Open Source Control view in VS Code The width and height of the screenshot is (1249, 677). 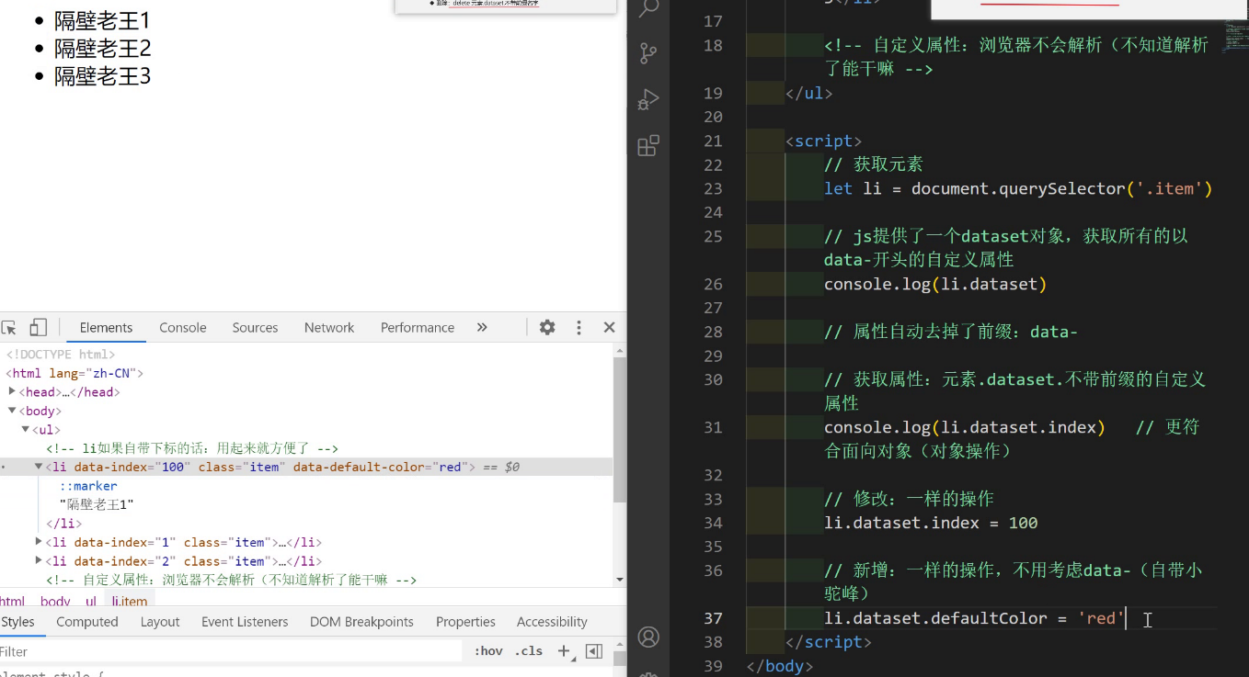648,53
